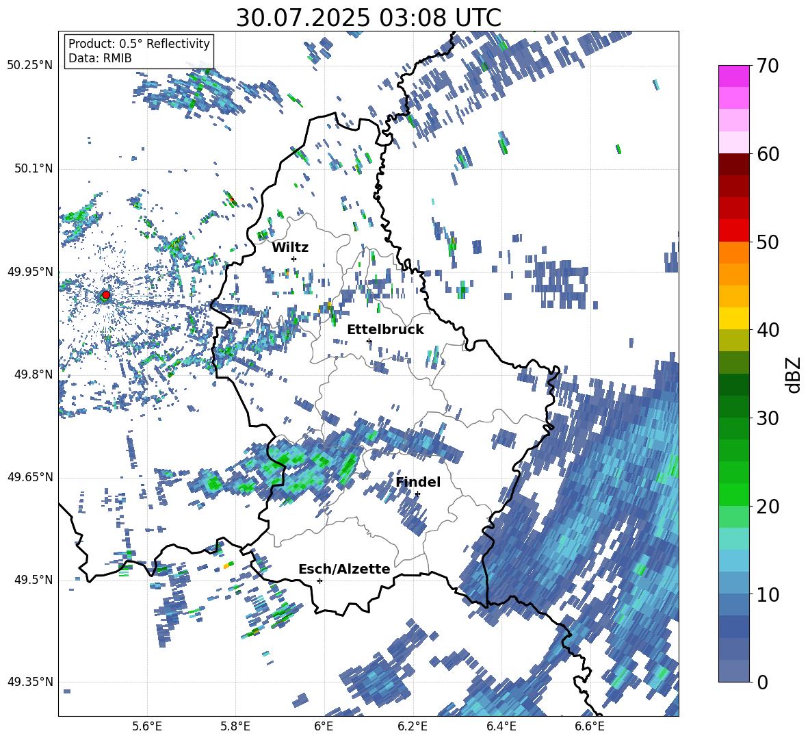Click the colorbar tick label '40'
Screen dimensions: 810x740
[x=767, y=330]
